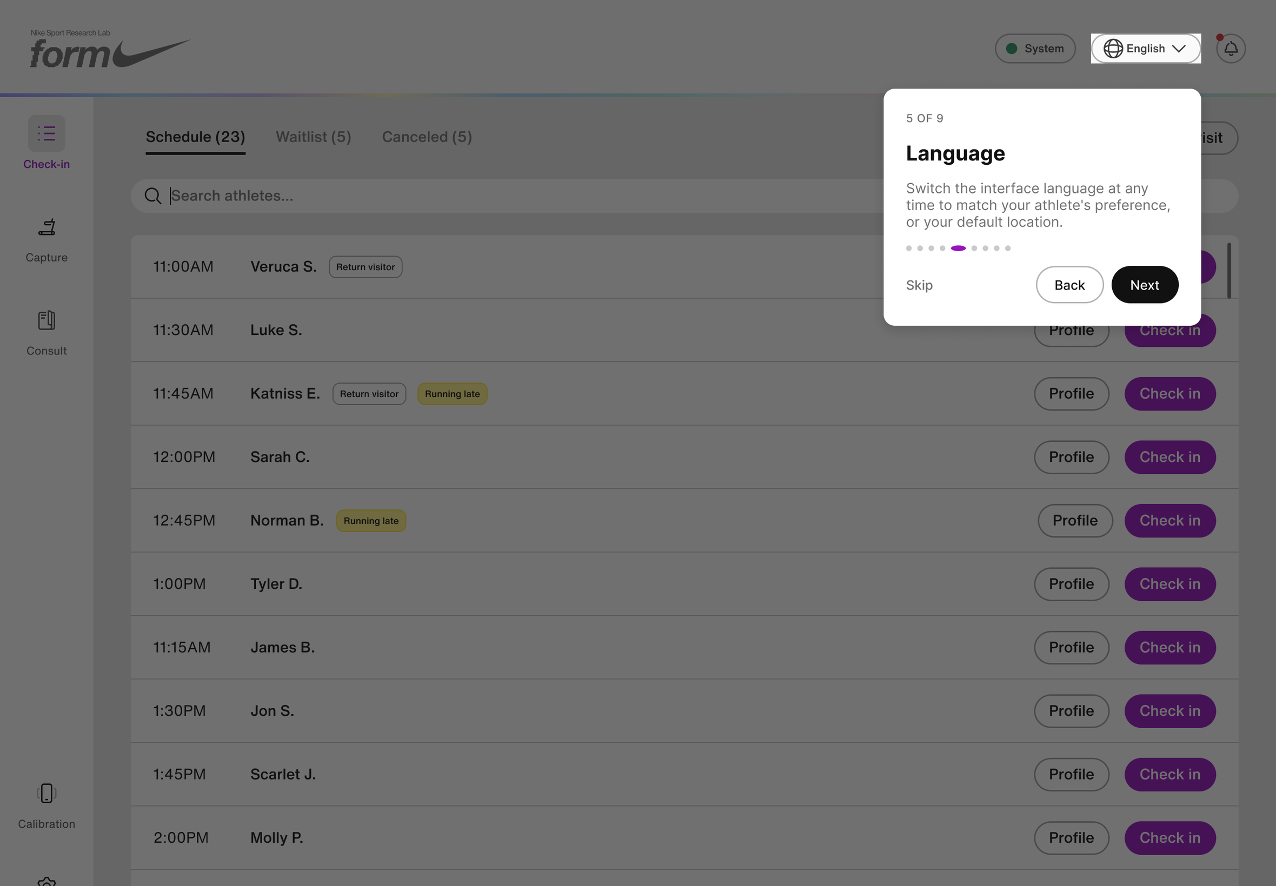Click Next in the Language tour popup
The image size is (1276, 886).
1144,285
